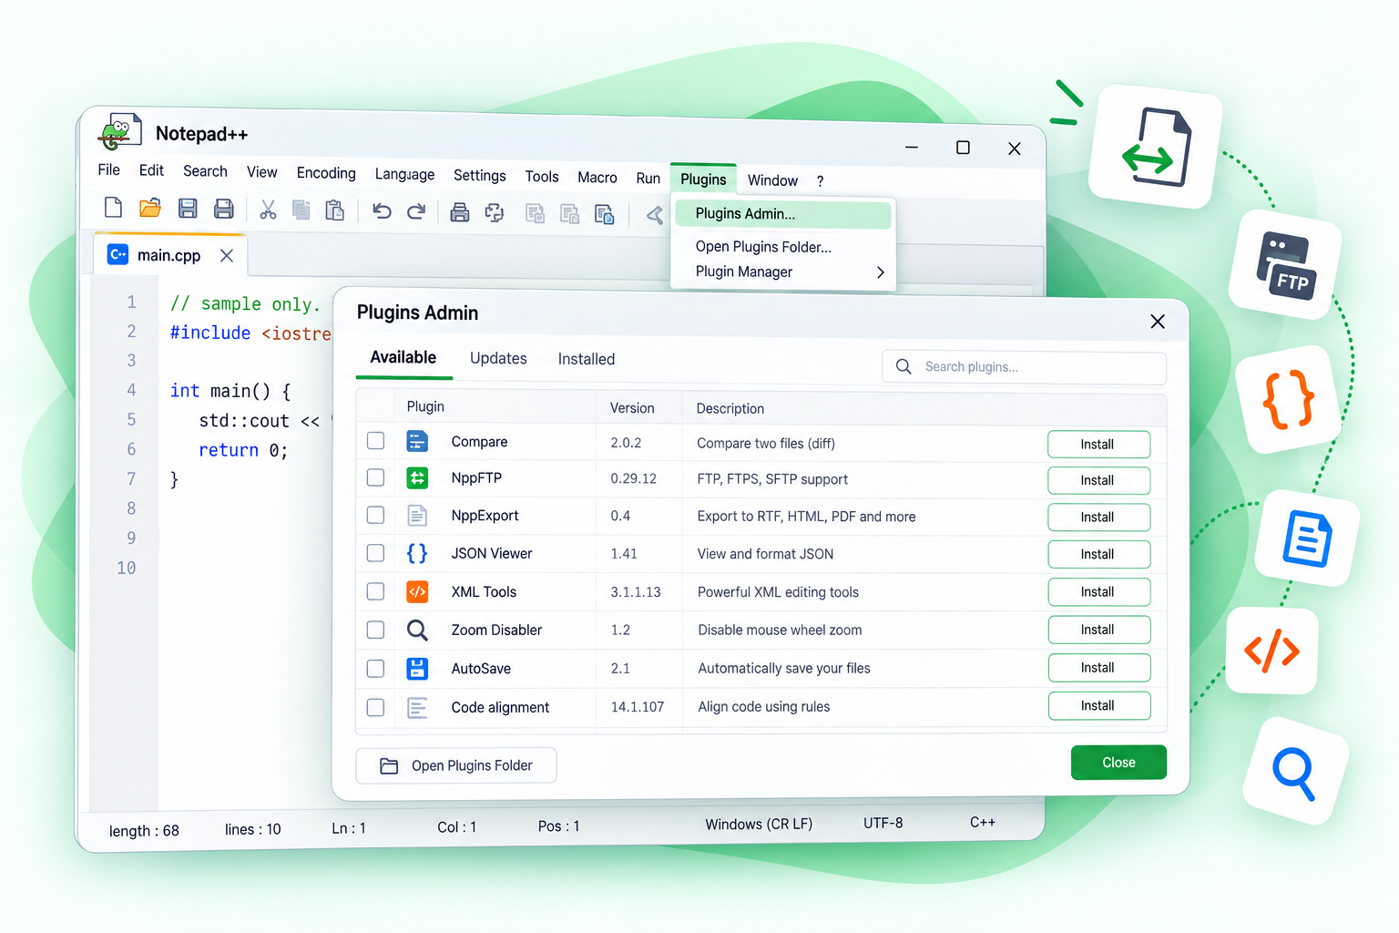The image size is (1399, 933).
Task: Click the Undo arrow icon
Action: pos(382,211)
